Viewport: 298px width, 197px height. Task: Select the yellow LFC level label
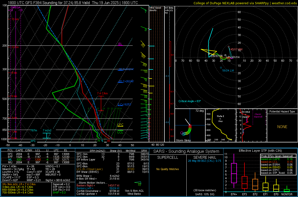tap(120, 125)
